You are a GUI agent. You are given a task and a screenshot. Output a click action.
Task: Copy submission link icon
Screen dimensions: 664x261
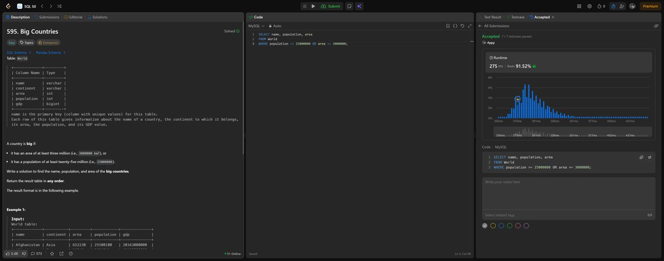(656, 26)
